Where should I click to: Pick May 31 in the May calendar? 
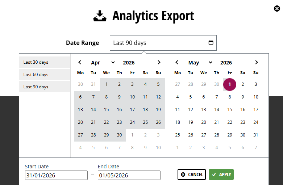pyautogui.click(x=255, y=135)
